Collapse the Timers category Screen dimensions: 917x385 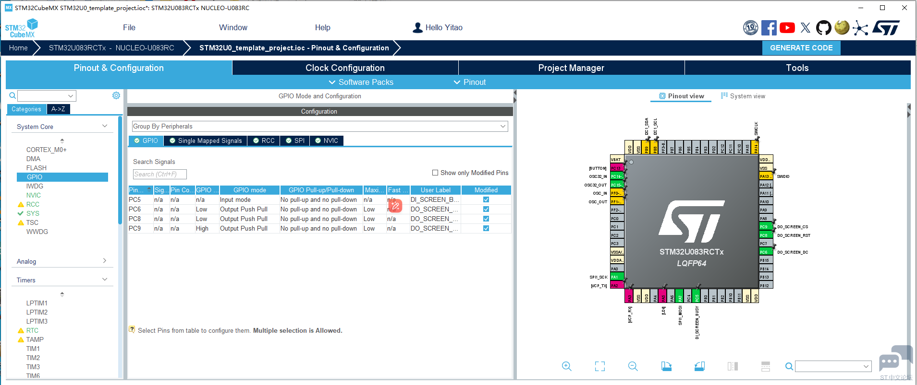click(x=105, y=280)
